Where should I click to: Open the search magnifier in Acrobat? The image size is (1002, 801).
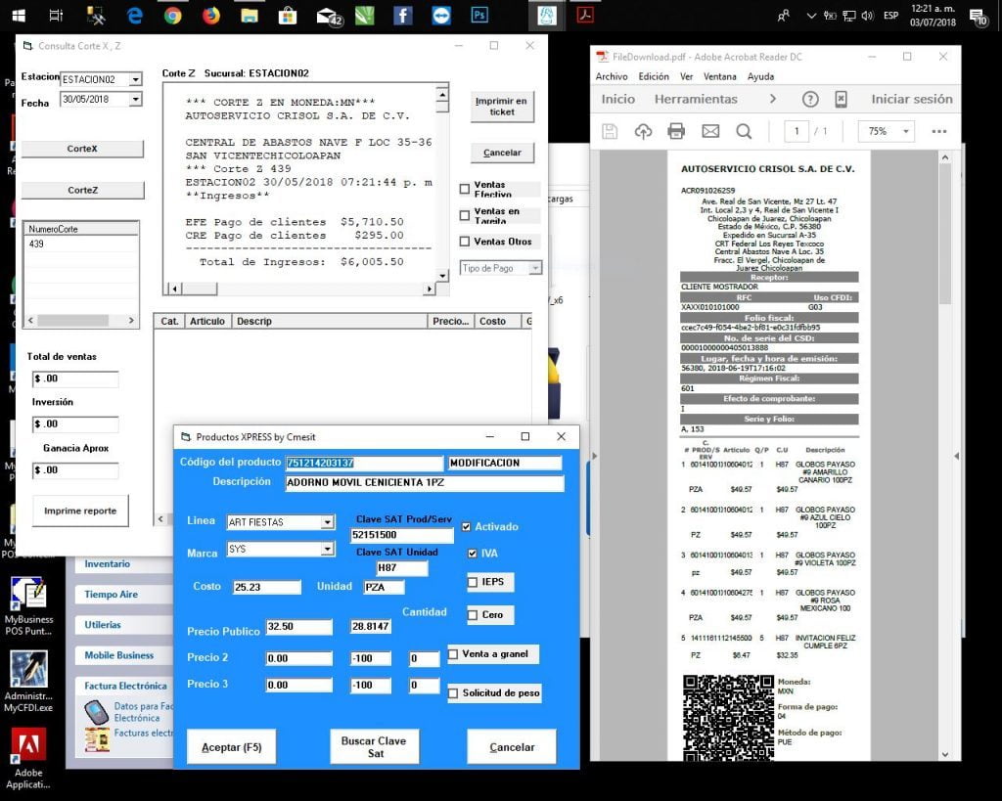pos(744,132)
